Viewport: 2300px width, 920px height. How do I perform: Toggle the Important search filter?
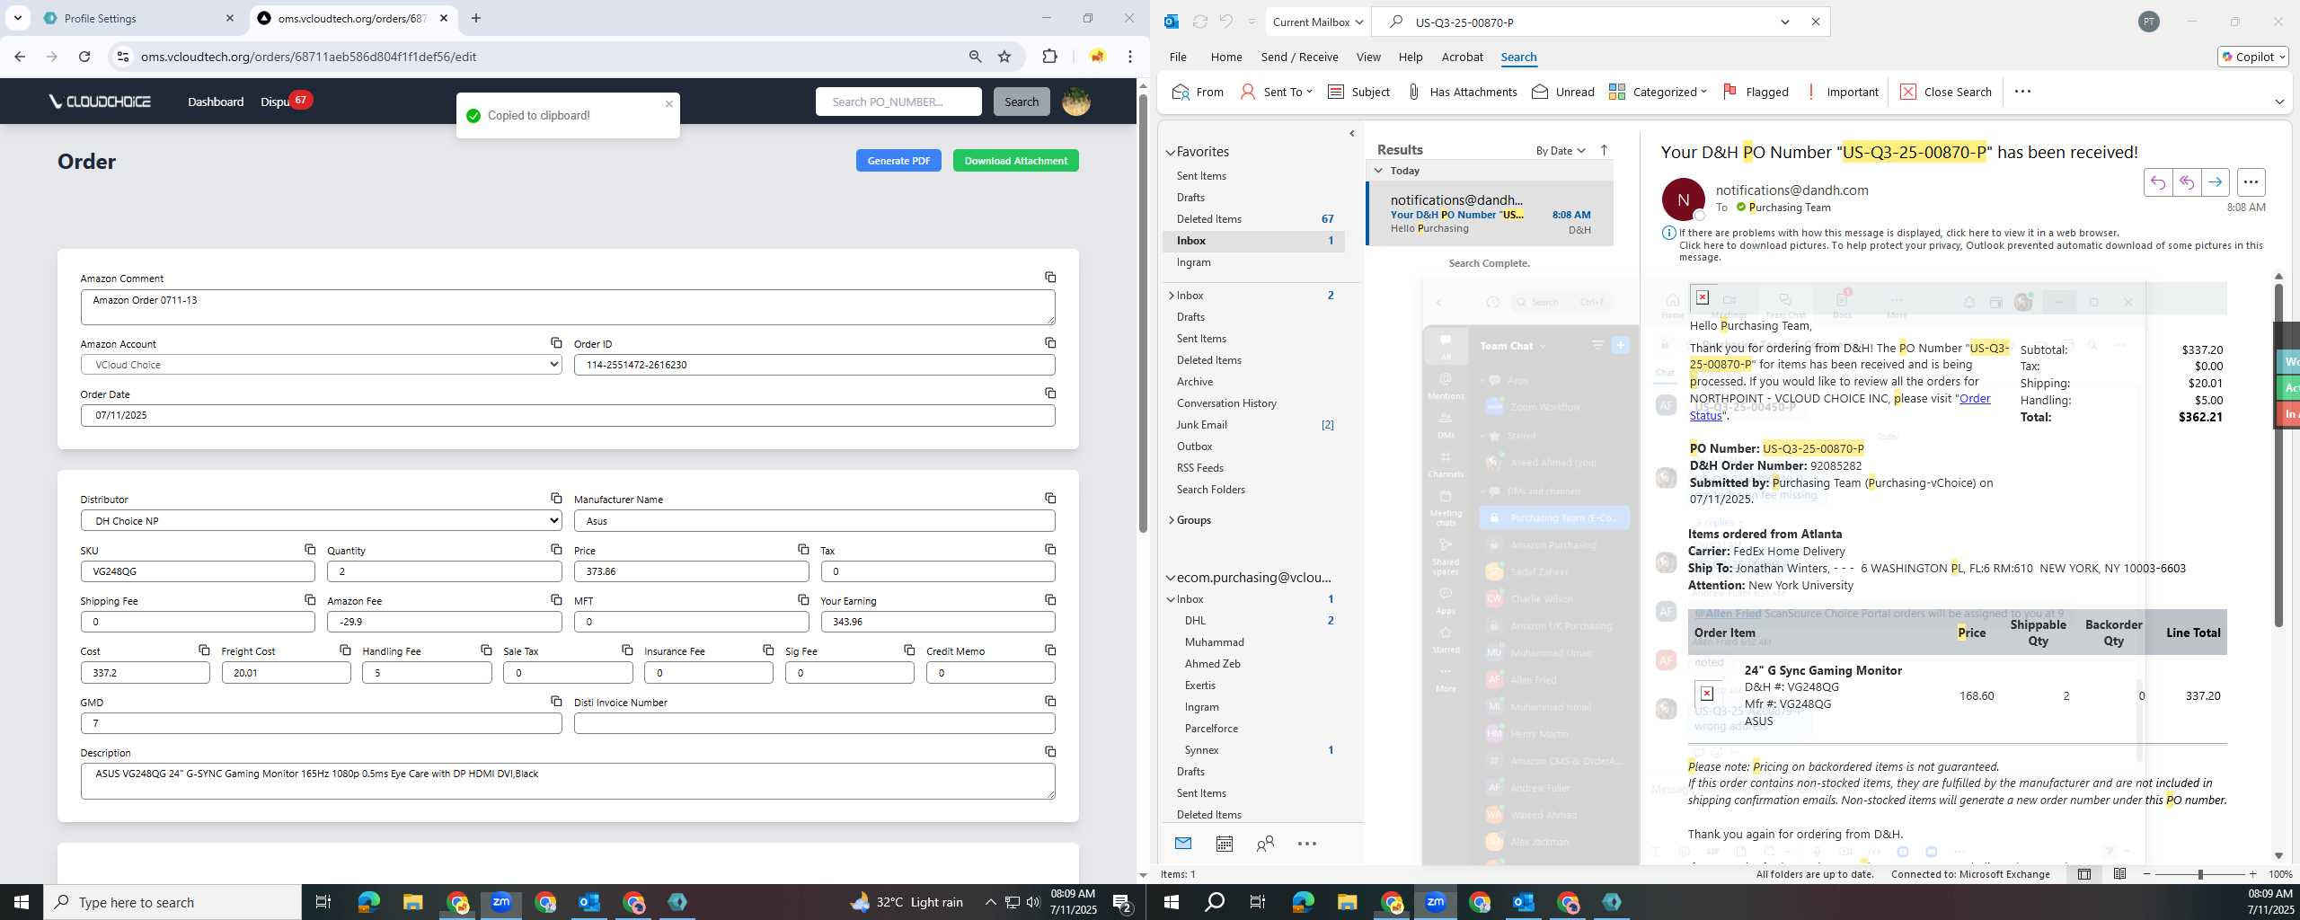tap(1843, 92)
